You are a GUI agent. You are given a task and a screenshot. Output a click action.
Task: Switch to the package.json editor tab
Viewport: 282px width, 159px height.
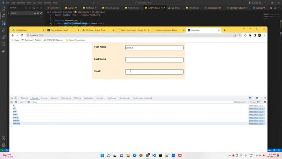coord(213,8)
